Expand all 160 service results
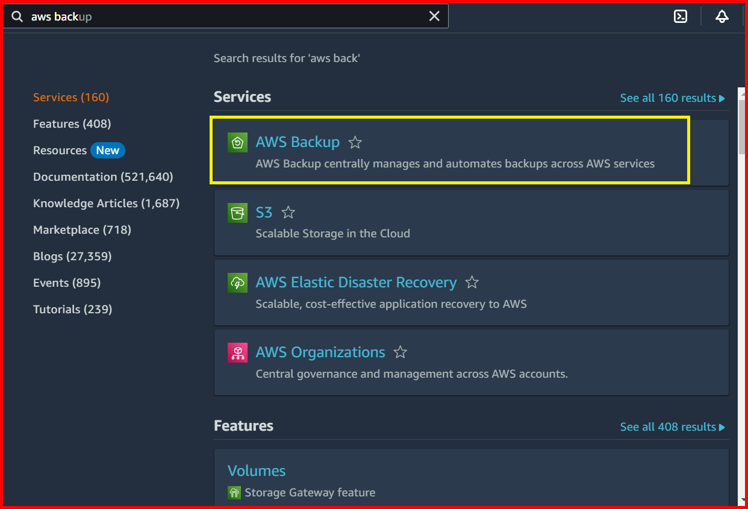Screen dimensions: 748x509 [673, 98]
